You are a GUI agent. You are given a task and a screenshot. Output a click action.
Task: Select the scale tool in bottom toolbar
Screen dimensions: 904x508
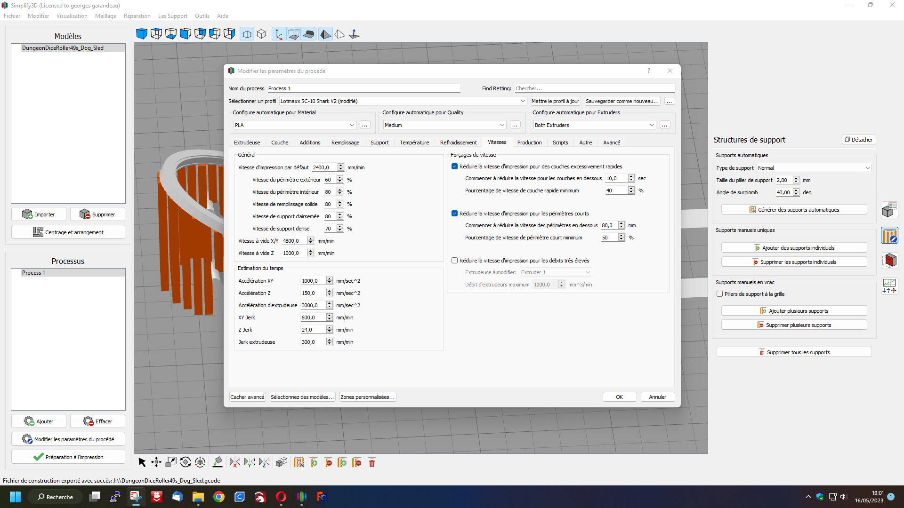pyautogui.click(x=171, y=462)
